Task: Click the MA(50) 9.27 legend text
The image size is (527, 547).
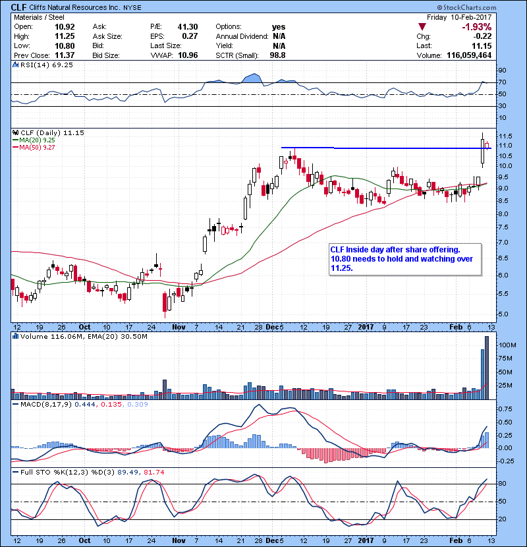Action: click(37, 147)
